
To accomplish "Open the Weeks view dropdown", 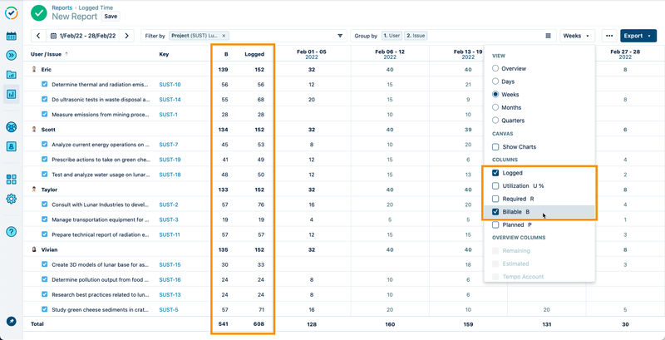I will 578,36.
